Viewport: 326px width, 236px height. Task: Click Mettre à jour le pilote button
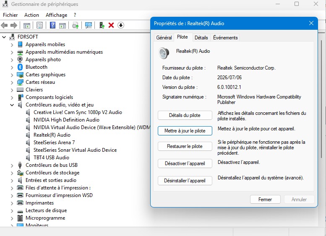[x=185, y=131]
